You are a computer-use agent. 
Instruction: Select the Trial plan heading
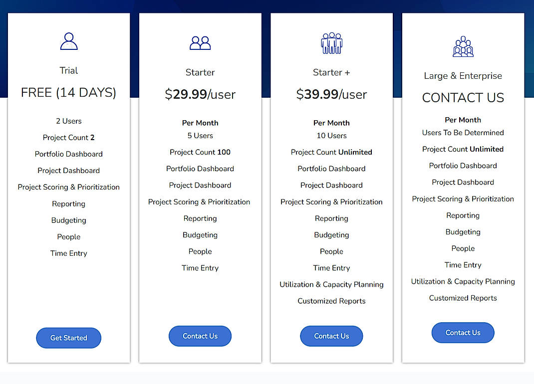click(x=68, y=70)
